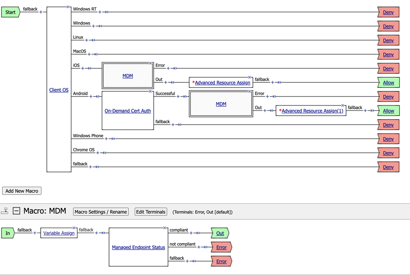
Task: Delete the On-Demand Cert Auth node
Action: coord(151,92)
